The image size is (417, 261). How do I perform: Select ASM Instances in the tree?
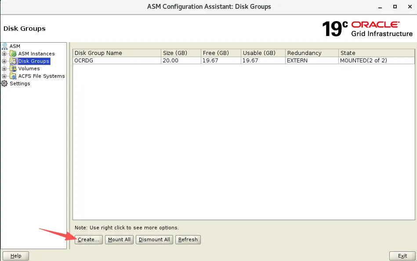pos(36,54)
